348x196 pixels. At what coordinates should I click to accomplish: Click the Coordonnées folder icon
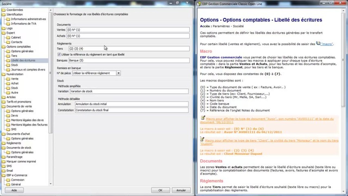(x=3, y=10)
